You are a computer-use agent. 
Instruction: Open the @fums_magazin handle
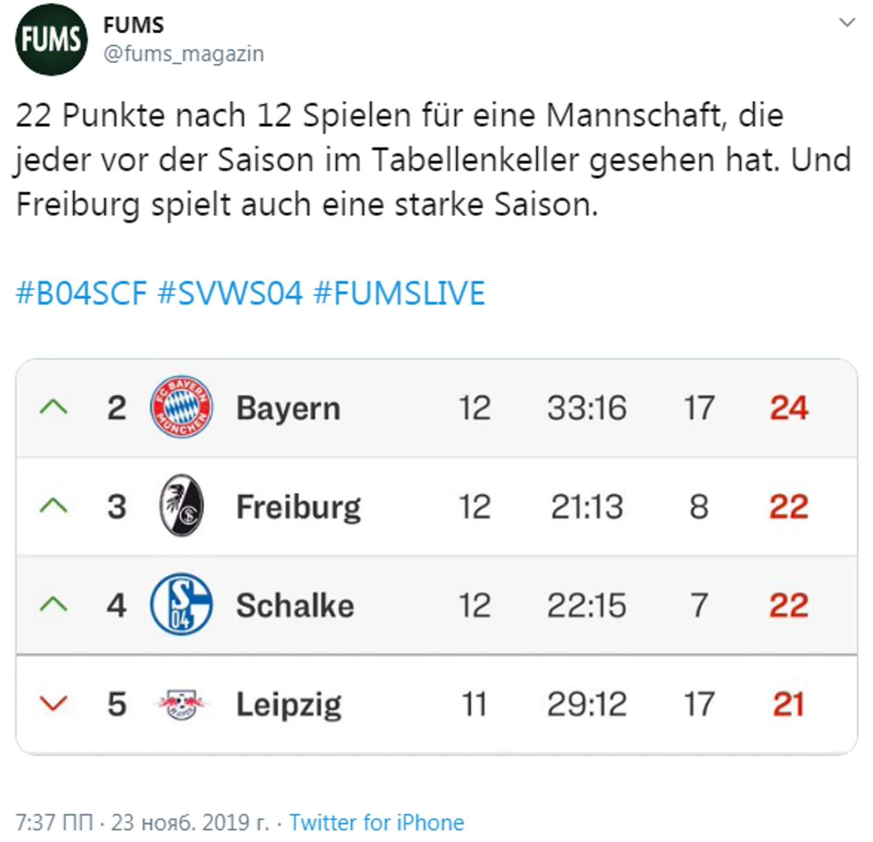coord(184,54)
